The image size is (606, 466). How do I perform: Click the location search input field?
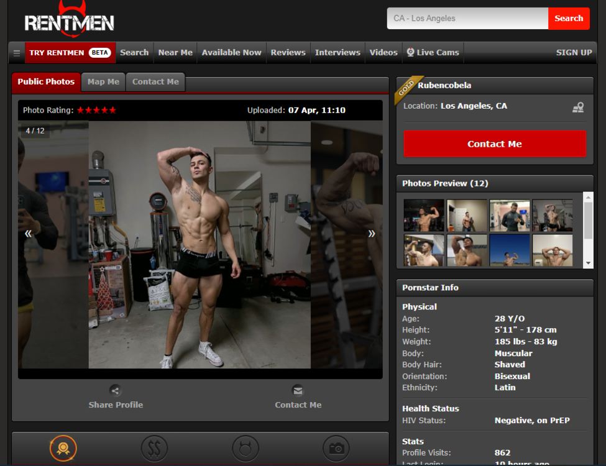[x=467, y=19]
